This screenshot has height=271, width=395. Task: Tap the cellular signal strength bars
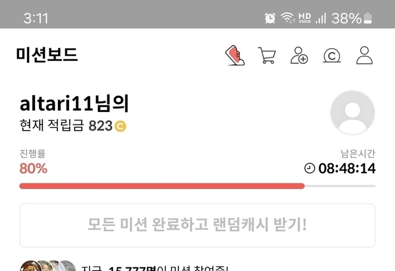pyautogui.click(x=321, y=18)
